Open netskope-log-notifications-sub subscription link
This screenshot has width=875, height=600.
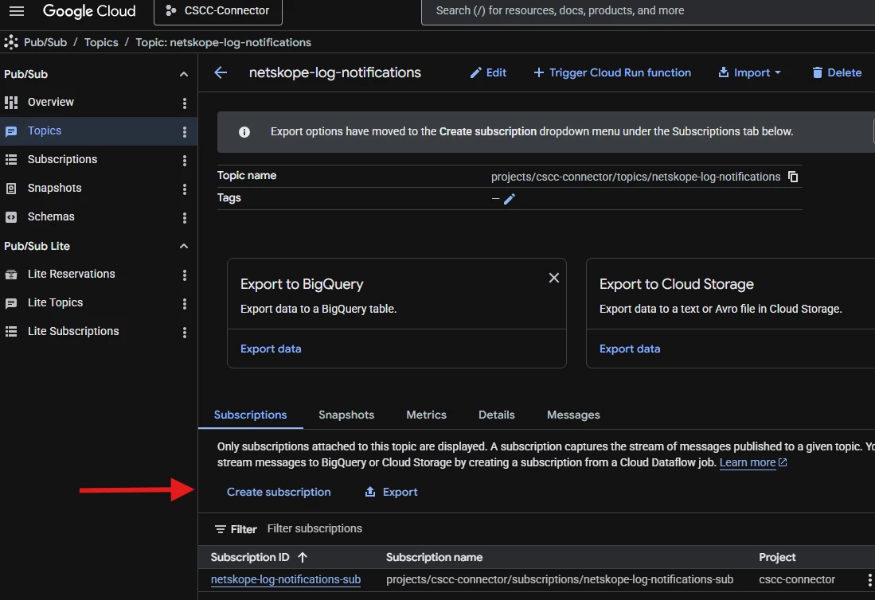pos(286,579)
